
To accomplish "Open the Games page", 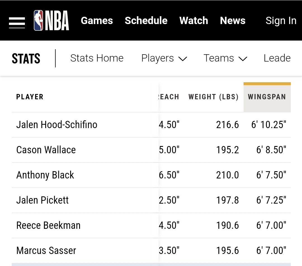I will click(x=97, y=20).
